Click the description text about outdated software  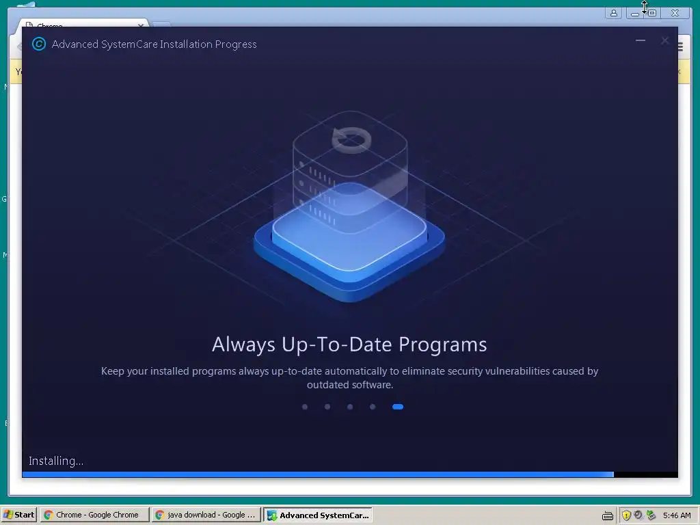click(349, 377)
